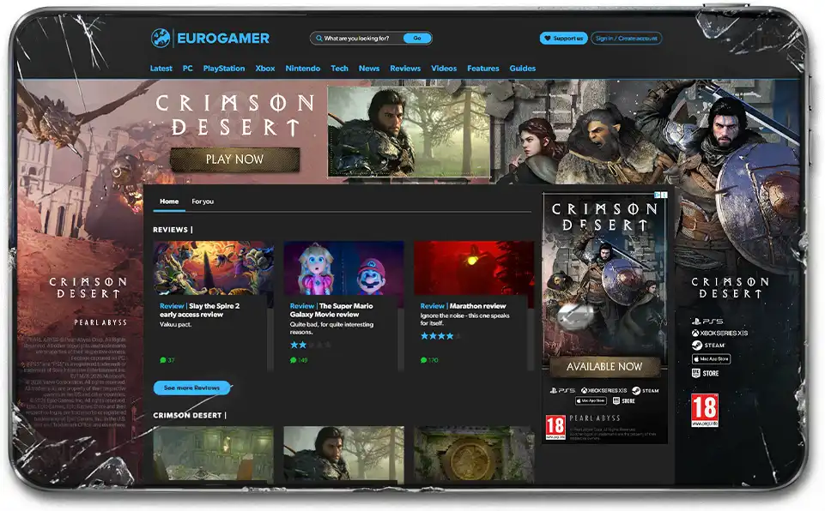Switch to the For you tab
The width and height of the screenshot is (825, 511).
pyautogui.click(x=203, y=201)
